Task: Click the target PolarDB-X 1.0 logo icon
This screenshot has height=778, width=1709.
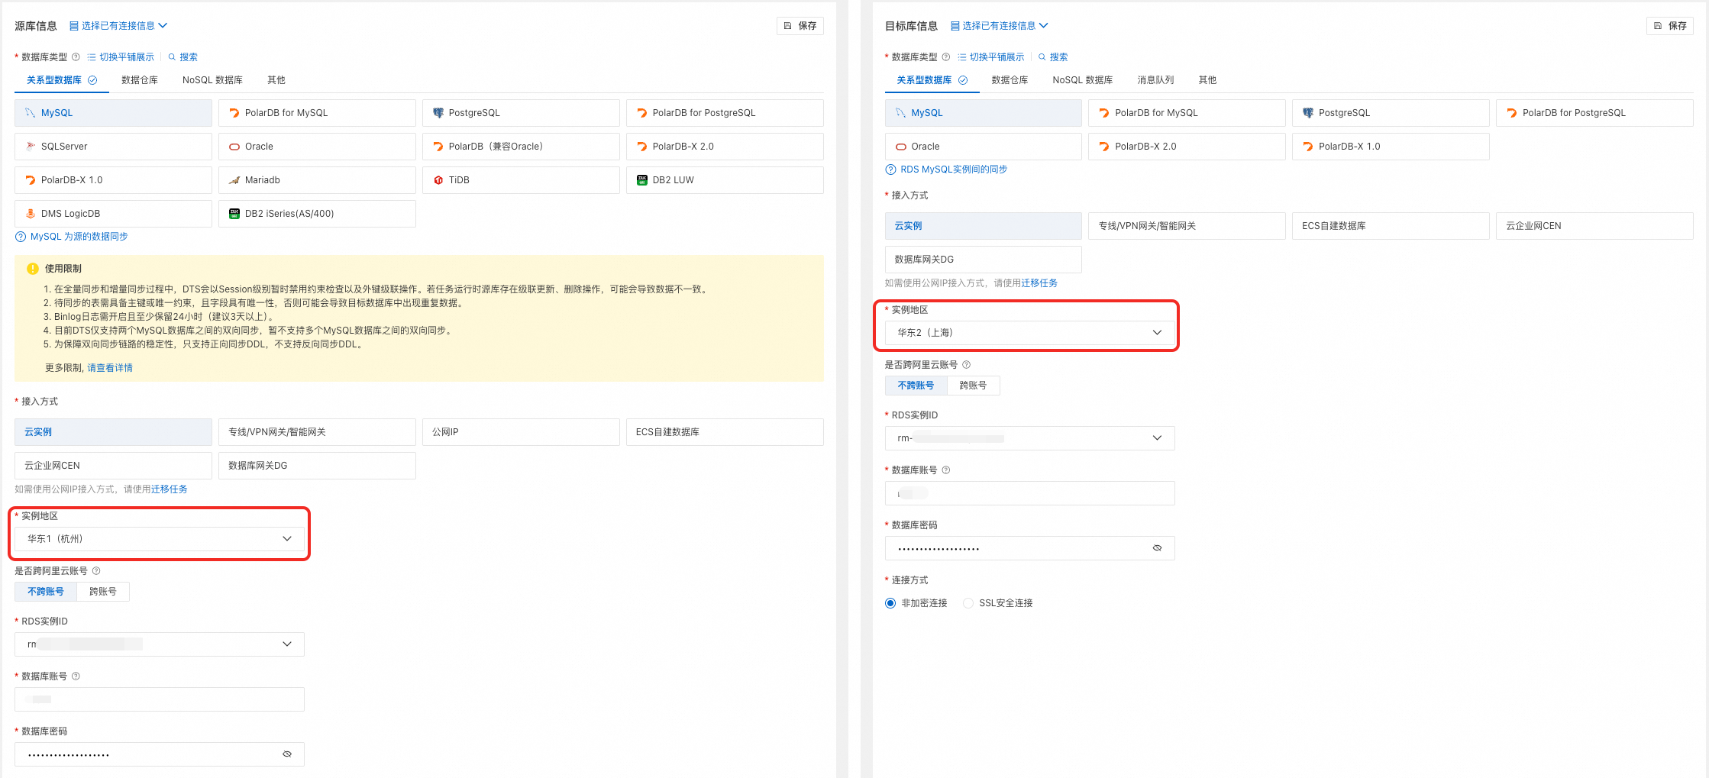Action: tap(1308, 147)
